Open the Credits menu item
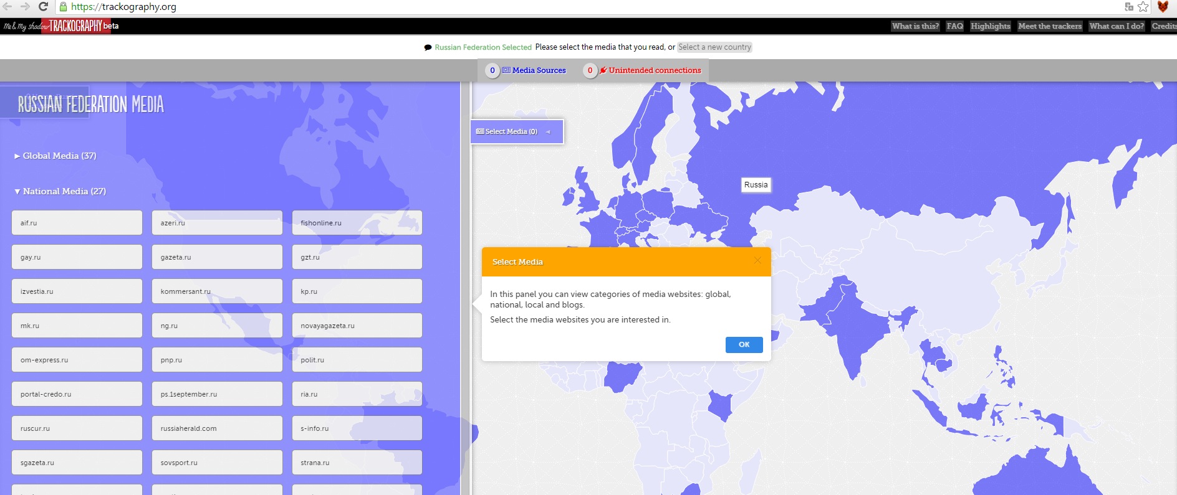Viewport: 1177px width, 495px height. coord(1164,26)
